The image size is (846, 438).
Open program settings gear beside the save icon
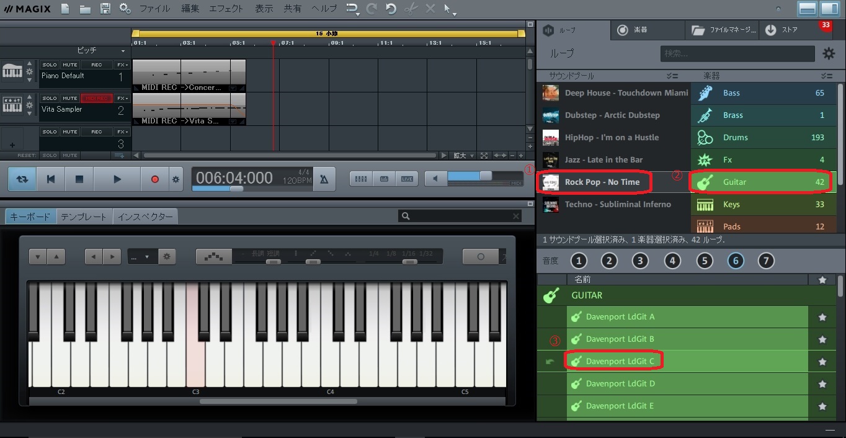(x=125, y=9)
